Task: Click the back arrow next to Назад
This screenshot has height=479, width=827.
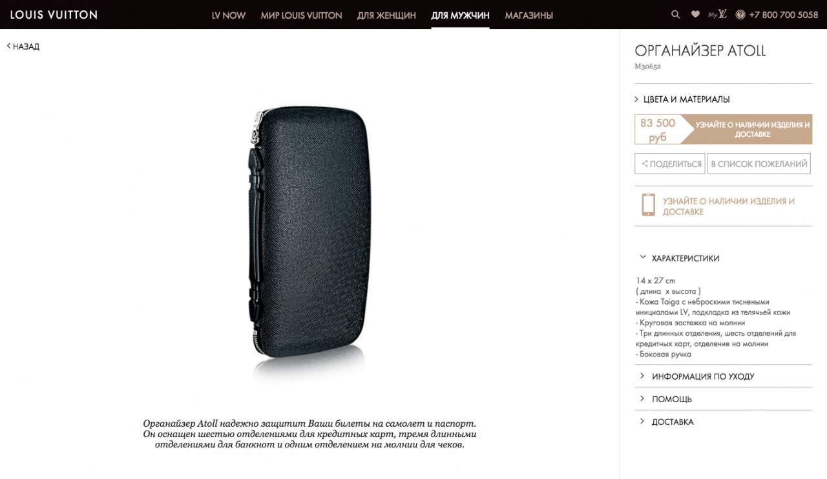Action: coord(8,46)
